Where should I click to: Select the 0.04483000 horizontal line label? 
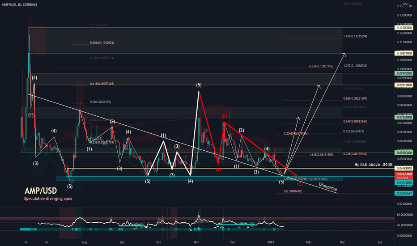point(404,168)
